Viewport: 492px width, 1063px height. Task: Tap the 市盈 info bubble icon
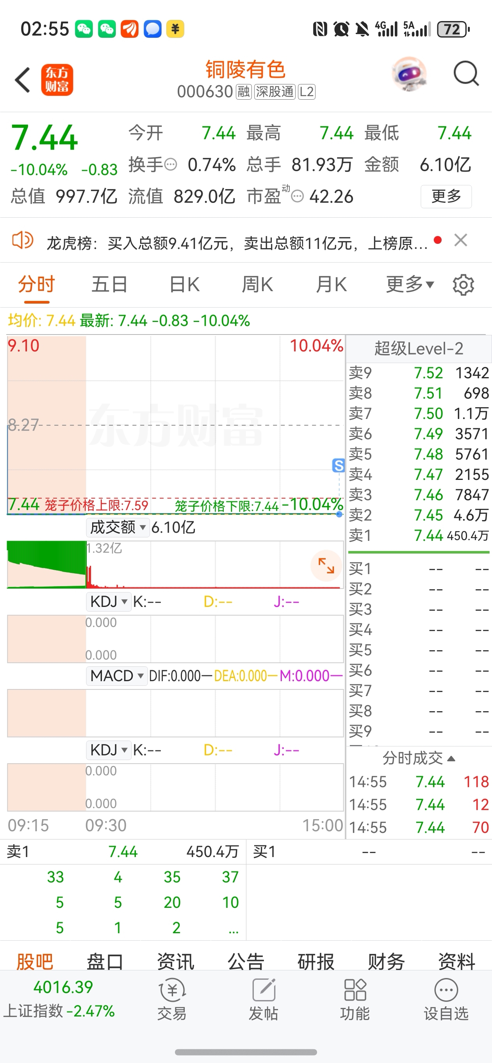tap(297, 197)
